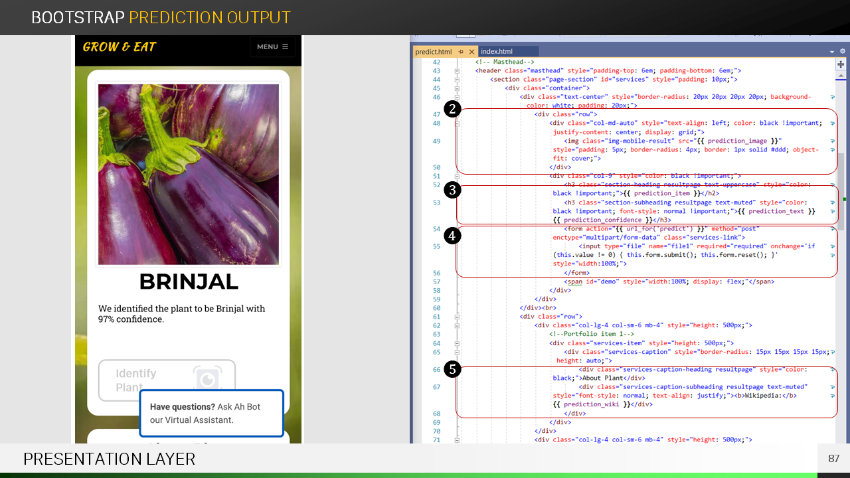Switch to the index.html tab
850x478 pixels.
coord(497,52)
